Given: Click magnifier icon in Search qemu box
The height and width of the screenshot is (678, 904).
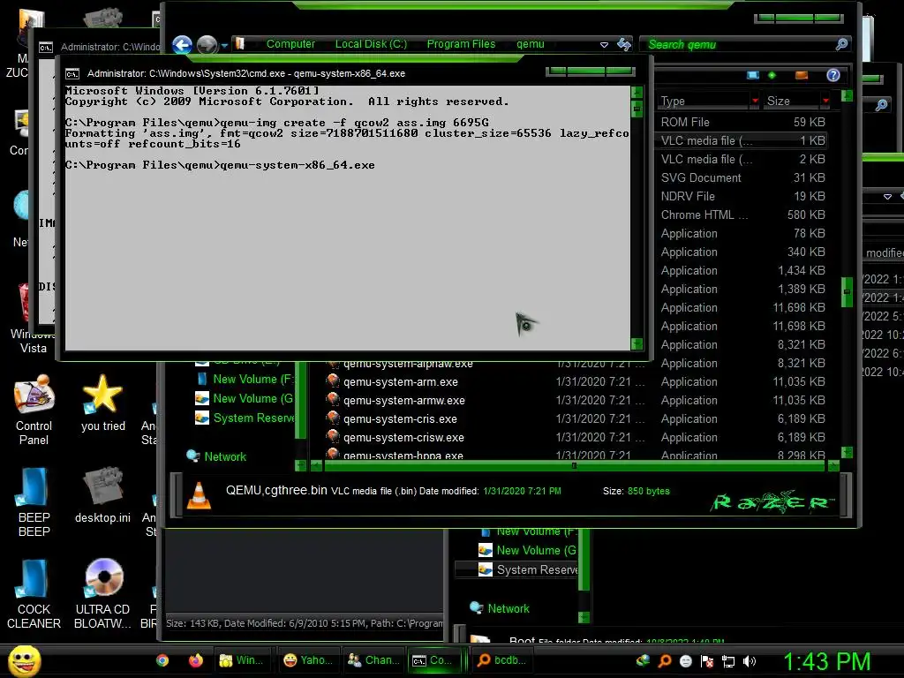Looking at the screenshot, I should pyautogui.click(x=841, y=44).
